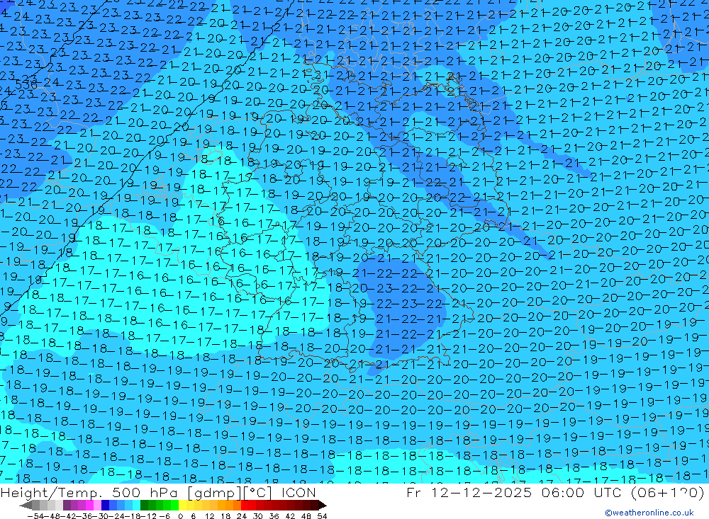
Task: Open the weatheronline.co.uk copyright link
Action: point(649,513)
